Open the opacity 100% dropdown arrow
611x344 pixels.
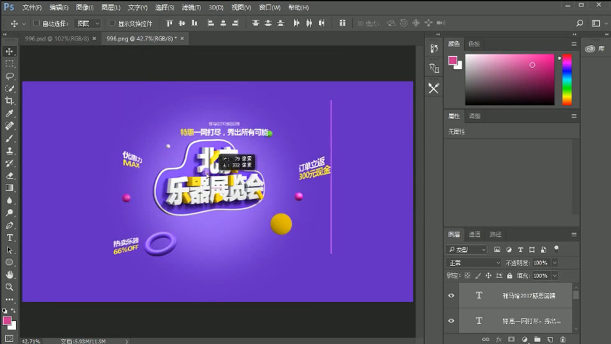click(555, 263)
